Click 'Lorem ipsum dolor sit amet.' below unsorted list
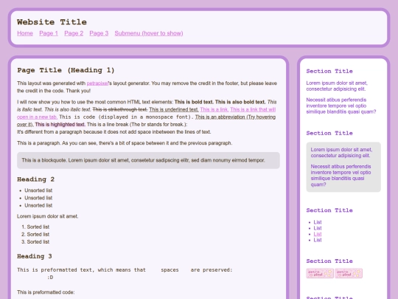Image resolution: width=398 pixels, height=299 pixels. coord(48,216)
